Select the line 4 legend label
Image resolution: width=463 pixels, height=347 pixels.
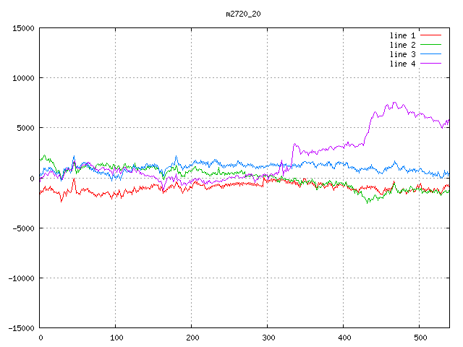click(x=403, y=64)
